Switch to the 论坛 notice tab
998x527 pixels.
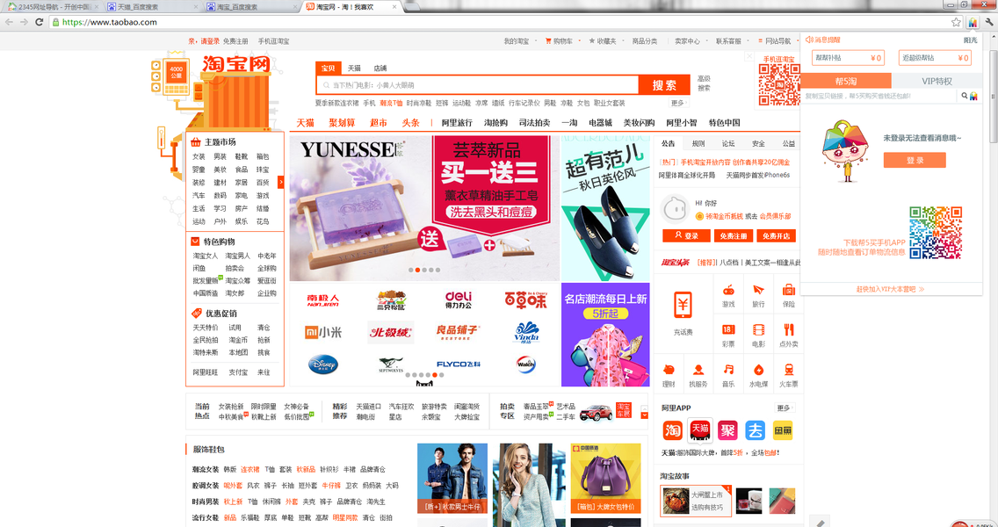coord(728,144)
